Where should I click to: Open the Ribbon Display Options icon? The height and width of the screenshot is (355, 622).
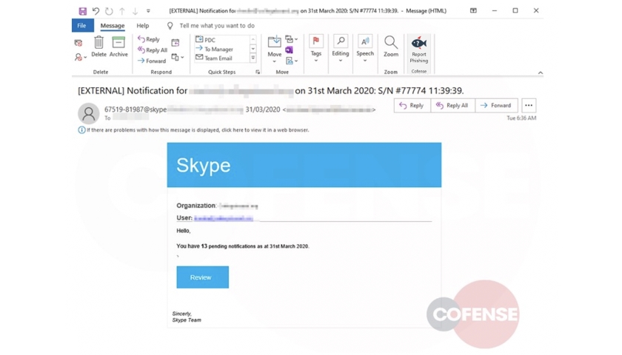point(473,10)
